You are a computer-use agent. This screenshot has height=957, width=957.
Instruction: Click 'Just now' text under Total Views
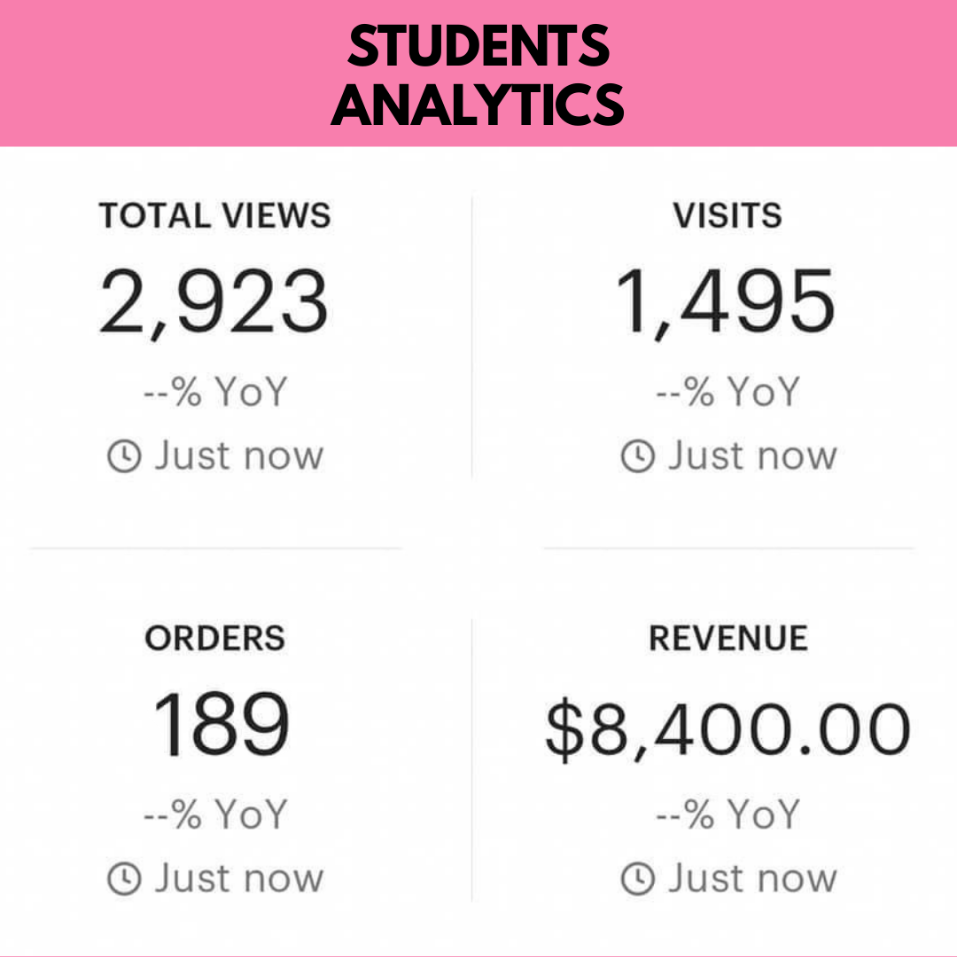point(239,457)
